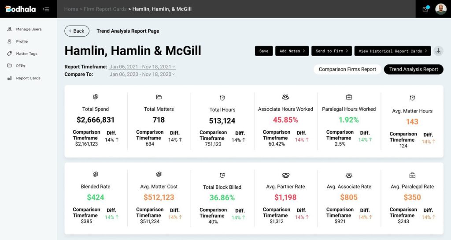Click the Total Block Billed clock icon
451x240 pixels.
point(222,175)
